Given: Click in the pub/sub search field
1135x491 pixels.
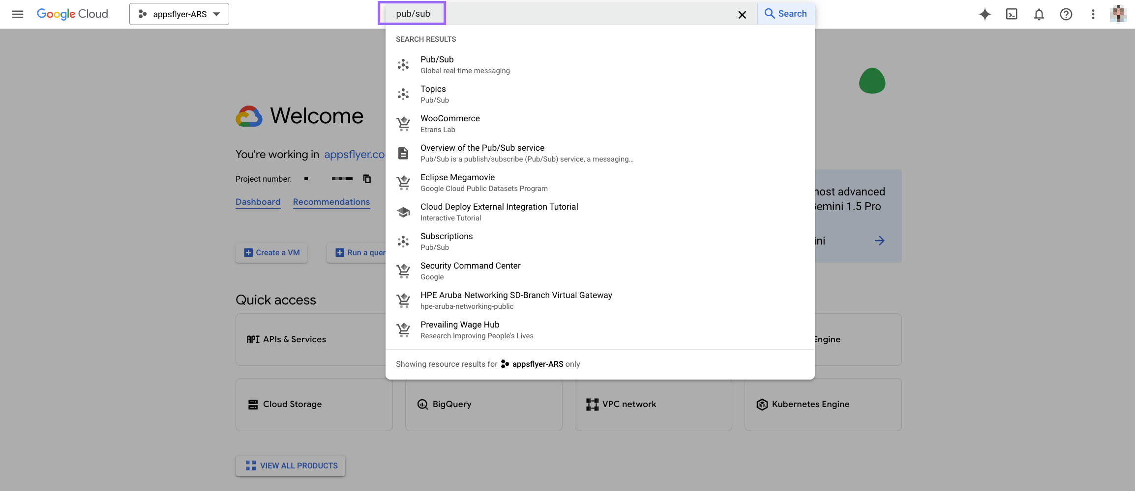Looking at the screenshot, I should [541, 14].
